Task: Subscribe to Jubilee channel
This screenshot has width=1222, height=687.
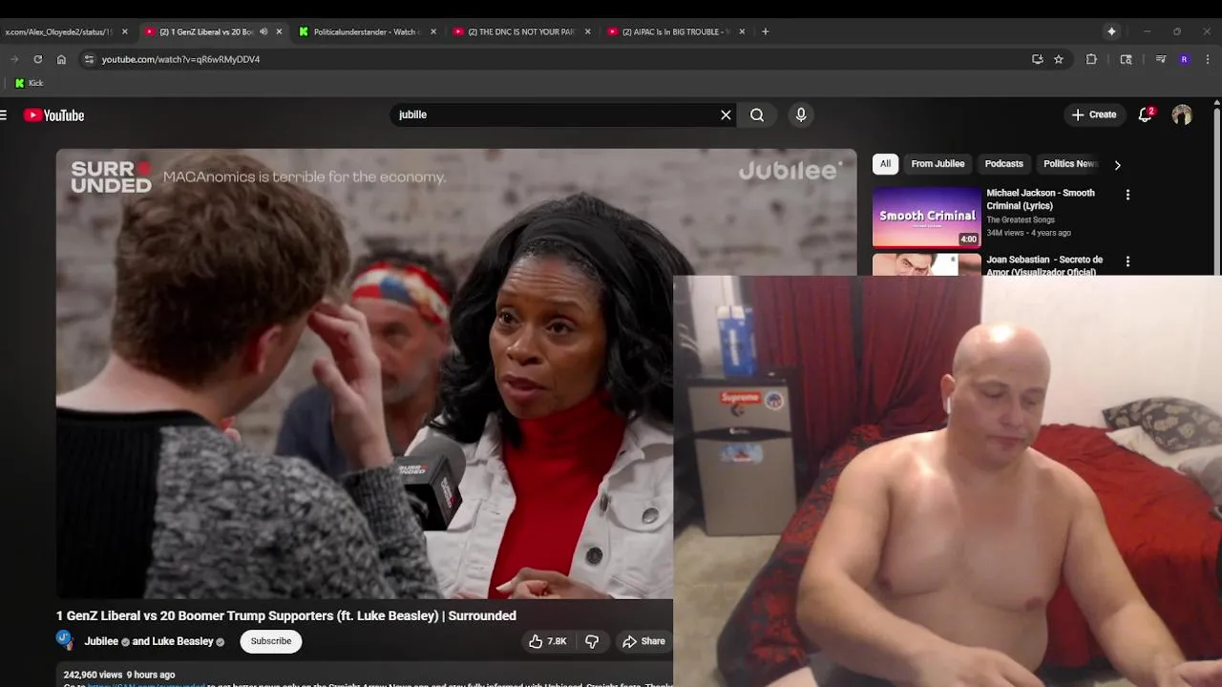Action: [271, 641]
